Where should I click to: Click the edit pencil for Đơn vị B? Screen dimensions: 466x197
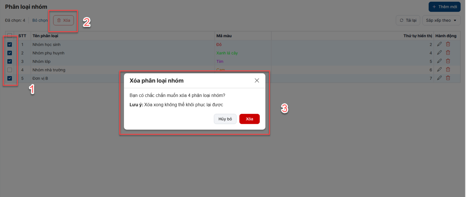(x=439, y=78)
